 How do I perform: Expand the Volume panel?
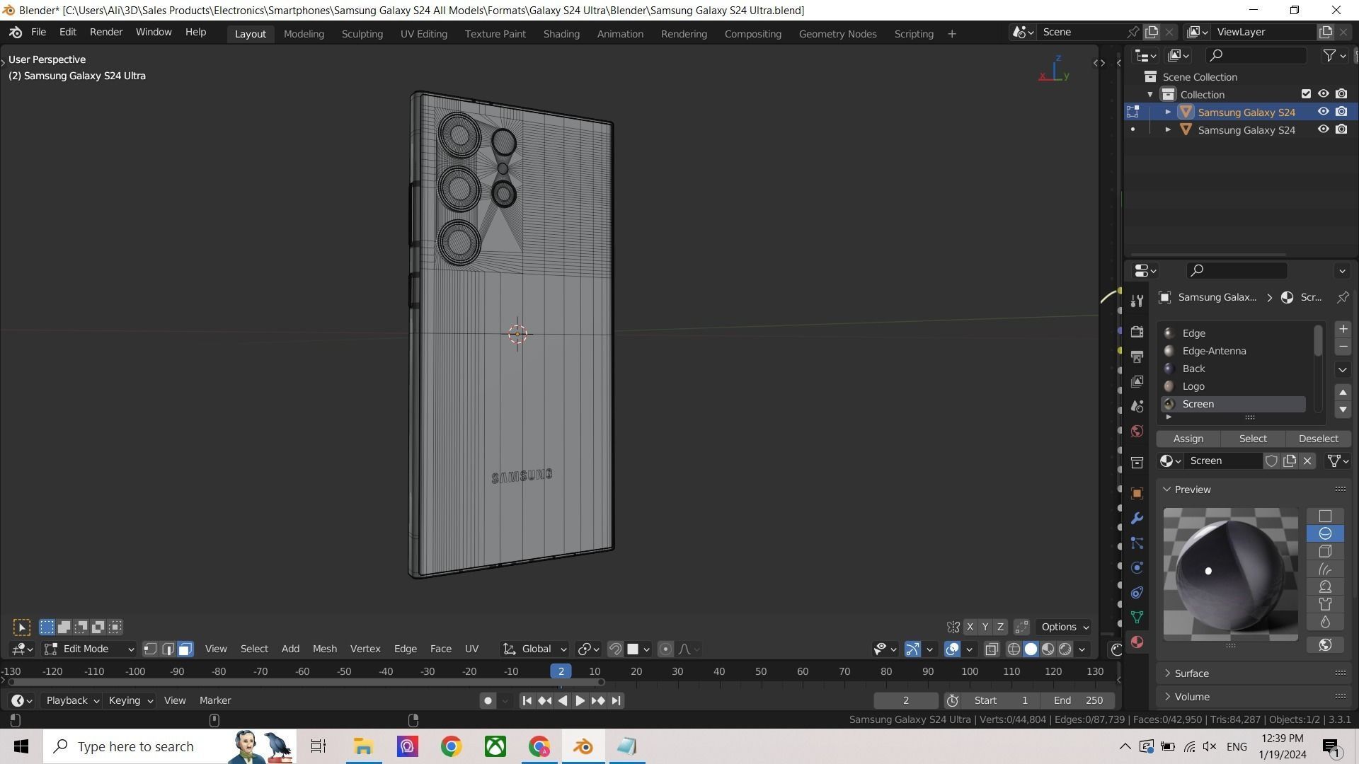coord(1192,697)
